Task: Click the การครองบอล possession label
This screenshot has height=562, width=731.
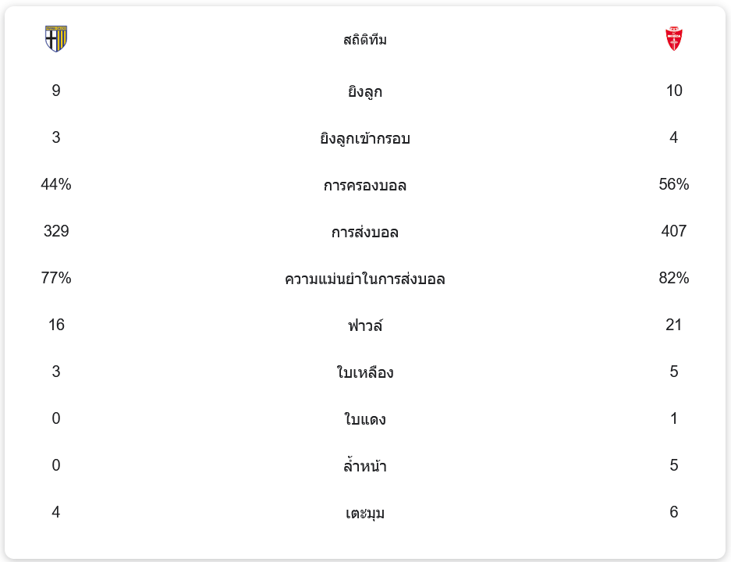Action: point(365,186)
